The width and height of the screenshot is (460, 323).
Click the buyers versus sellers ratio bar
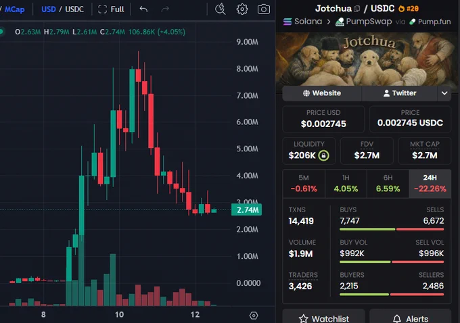[x=392, y=294]
